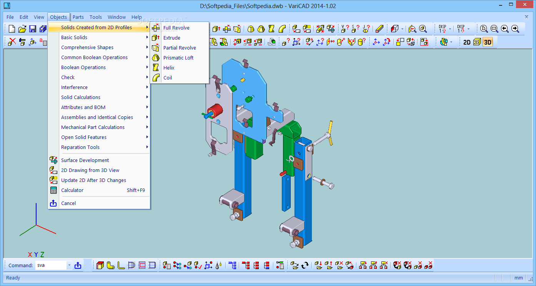536x286 pixels.
Task: Select Surface Development menu entry
Action: click(x=99, y=160)
